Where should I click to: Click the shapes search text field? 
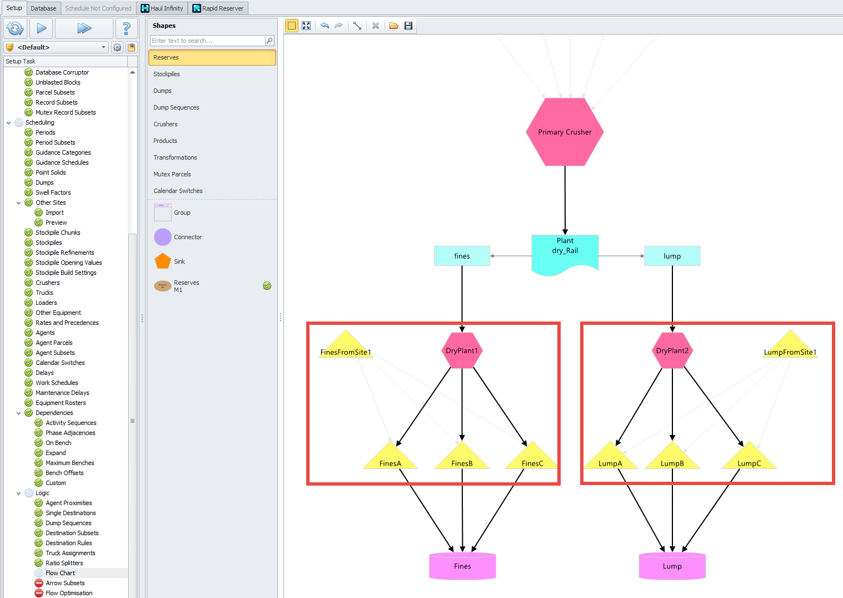click(207, 41)
